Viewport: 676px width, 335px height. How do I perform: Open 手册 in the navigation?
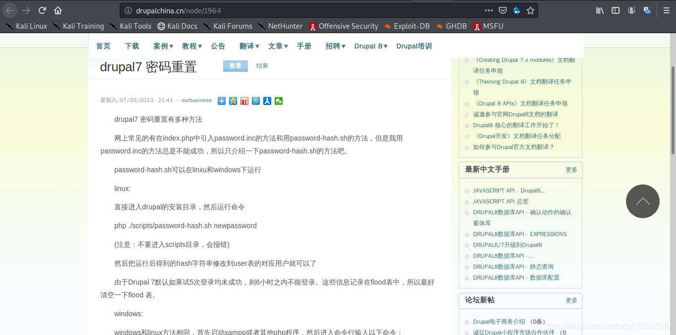pos(304,46)
